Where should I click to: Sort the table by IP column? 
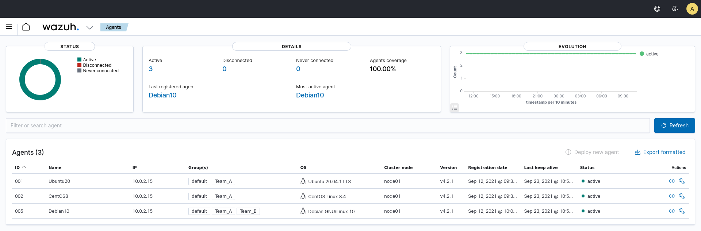[135, 168]
